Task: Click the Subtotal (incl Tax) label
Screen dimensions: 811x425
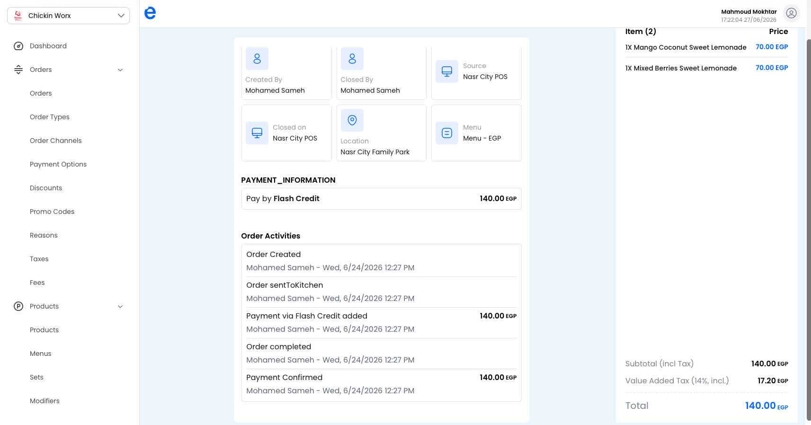Action: pyautogui.click(x=659, y=363)
